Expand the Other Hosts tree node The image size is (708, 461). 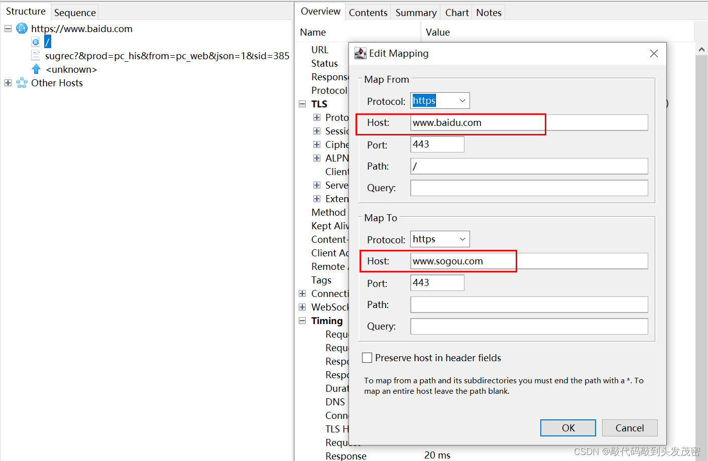tap(8, 83)
